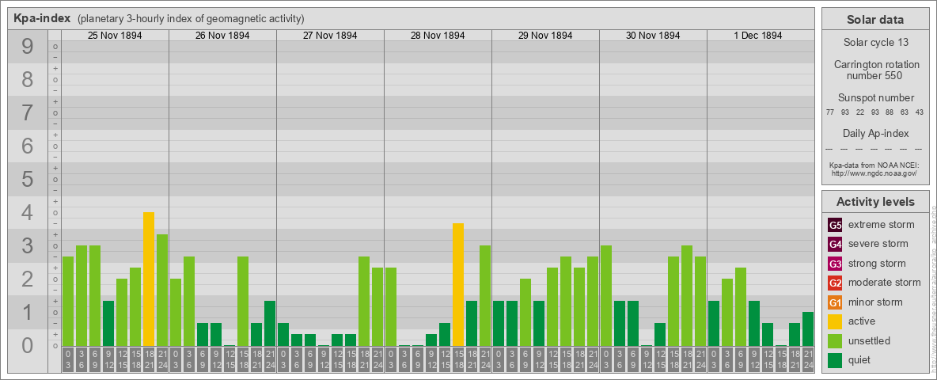Click the 0-3 hour label under 25 Nov
Screen dimensions: 937x380
pyautogui.click(x=68, y=359)
